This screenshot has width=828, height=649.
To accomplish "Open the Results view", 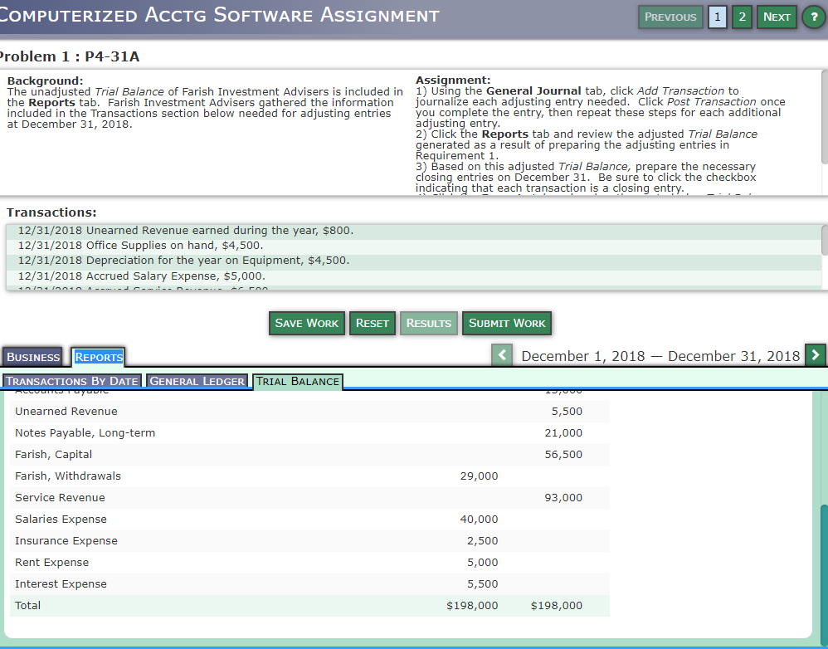I will point(428,323).
